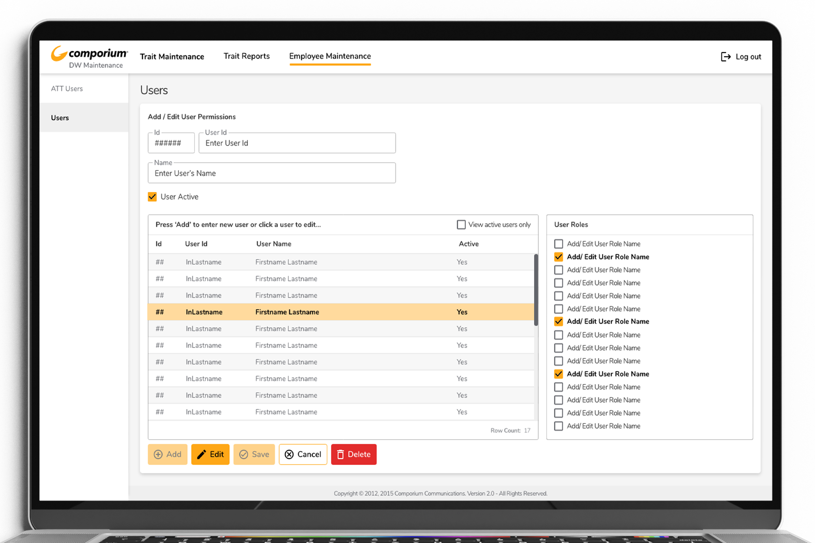Click the pencil icon on Edit button
Screen dimensions: 815x543
pos(202,454)
